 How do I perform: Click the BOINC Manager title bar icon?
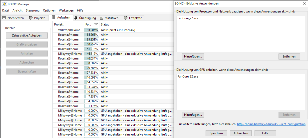click(4, 4)
